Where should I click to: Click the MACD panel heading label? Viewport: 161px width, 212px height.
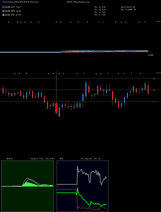coord(9,159)
